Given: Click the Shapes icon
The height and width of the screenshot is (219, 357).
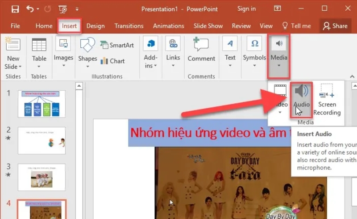Looking at the screenshot, I should coord(87,45).
